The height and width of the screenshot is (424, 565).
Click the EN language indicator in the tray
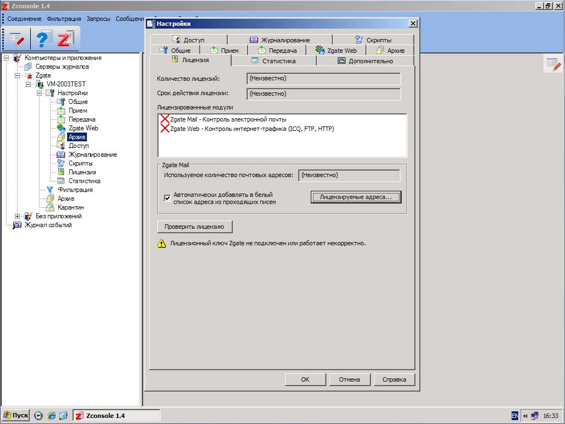click(x=515, y=416)
